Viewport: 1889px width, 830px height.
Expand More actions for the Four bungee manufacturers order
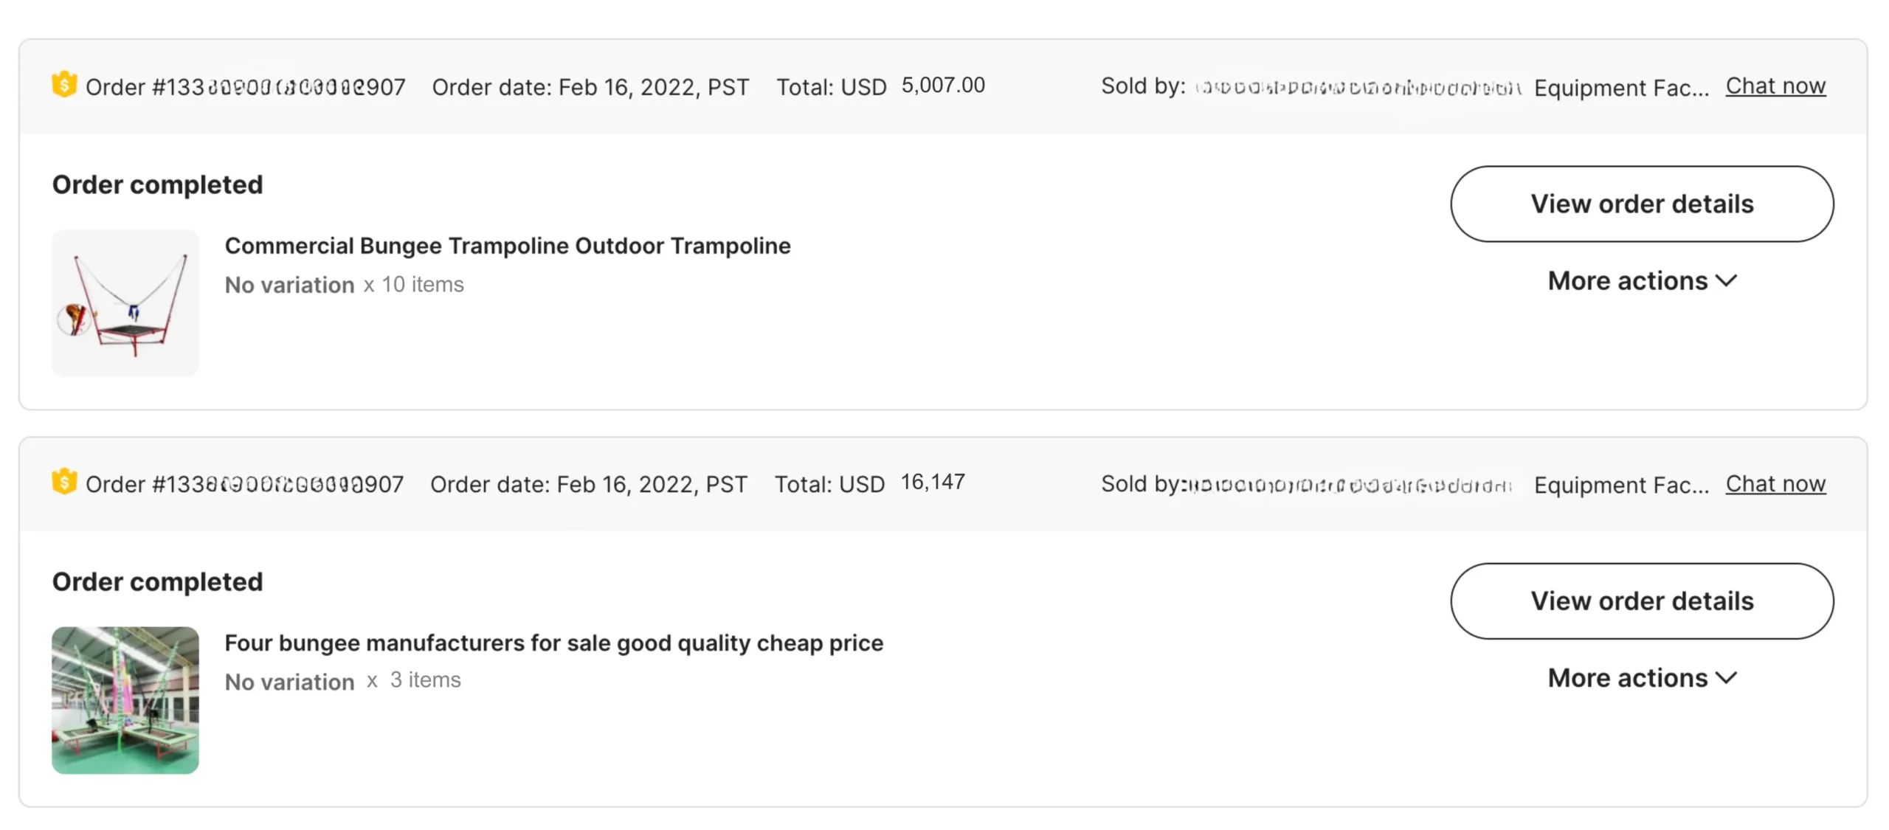pos(1642,678)
